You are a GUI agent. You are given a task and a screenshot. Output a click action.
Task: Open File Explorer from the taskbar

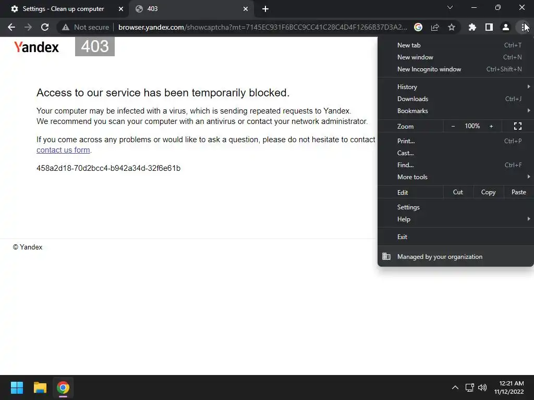40,387
